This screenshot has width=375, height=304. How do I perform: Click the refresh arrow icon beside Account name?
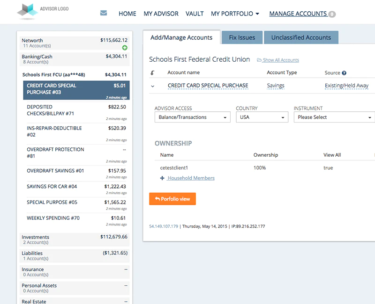tap(152, 73)
